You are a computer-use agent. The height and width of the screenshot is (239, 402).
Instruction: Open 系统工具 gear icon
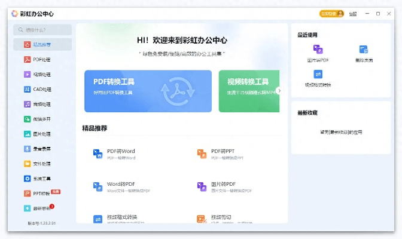(x=27, y=179)
